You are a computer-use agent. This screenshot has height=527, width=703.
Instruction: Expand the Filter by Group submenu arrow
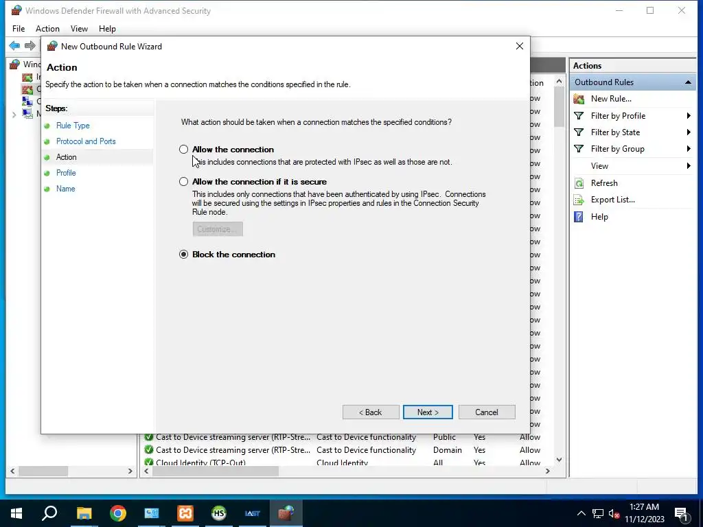coord(688,149)
